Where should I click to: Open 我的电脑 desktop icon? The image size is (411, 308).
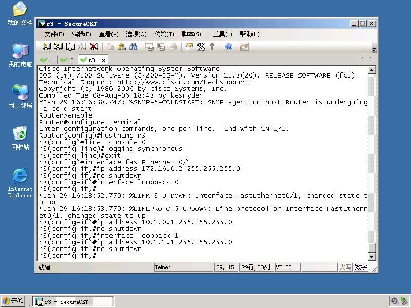(x=20, y=55)
